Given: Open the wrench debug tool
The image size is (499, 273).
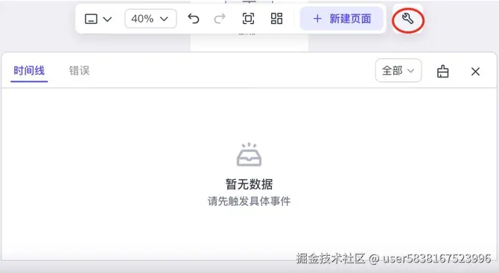Looking at the screenshot, I should tap(407, 19).
